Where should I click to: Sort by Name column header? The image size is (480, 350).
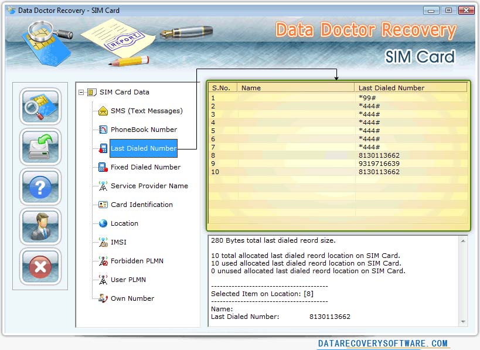[x=296, y=88]
